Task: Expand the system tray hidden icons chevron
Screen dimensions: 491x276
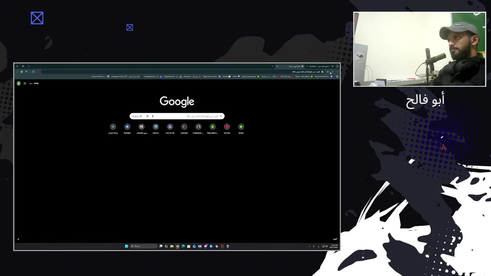Action: (x=310, y=246)
